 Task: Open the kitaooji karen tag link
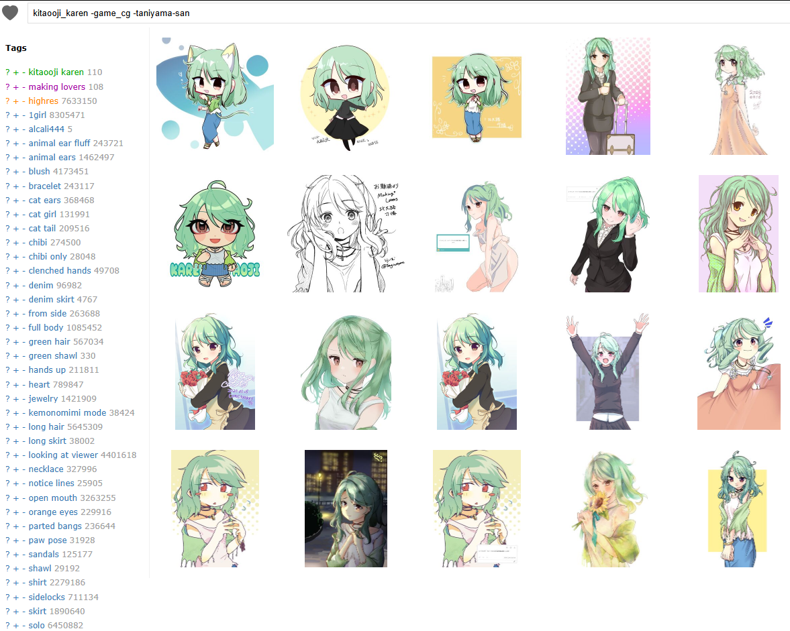click(56, 72)
